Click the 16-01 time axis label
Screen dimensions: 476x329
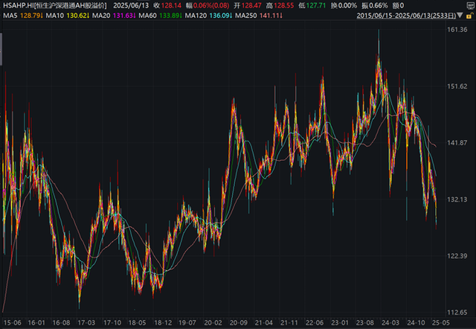click(36, 322)
